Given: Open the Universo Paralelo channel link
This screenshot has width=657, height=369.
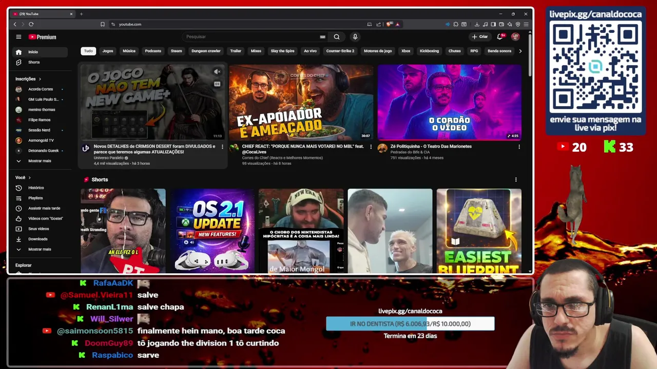Looking at the screenshot, I should coord(108,158).
